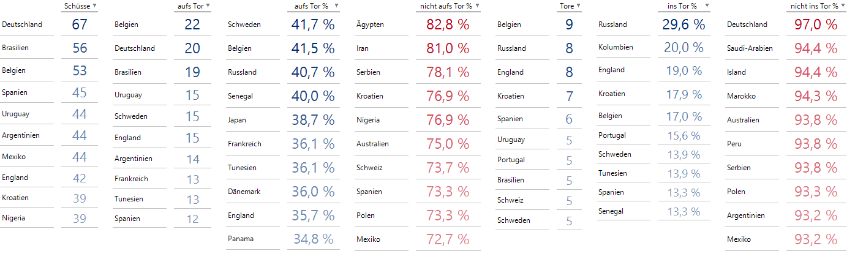The image size is (855, 262).
Task: Click the 81,0 % value for Iran
Action: tap(448, 48)
